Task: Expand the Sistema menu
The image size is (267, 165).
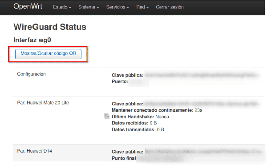Action: (x=89, y=7)
